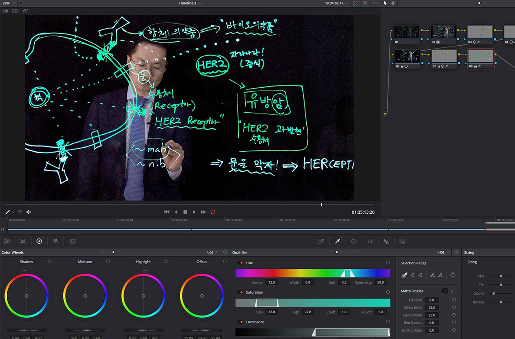This screenshot has height=339, width=515.
Task: Click the invert selection icon in Selection Range
Action: click(x=453, y=275)
